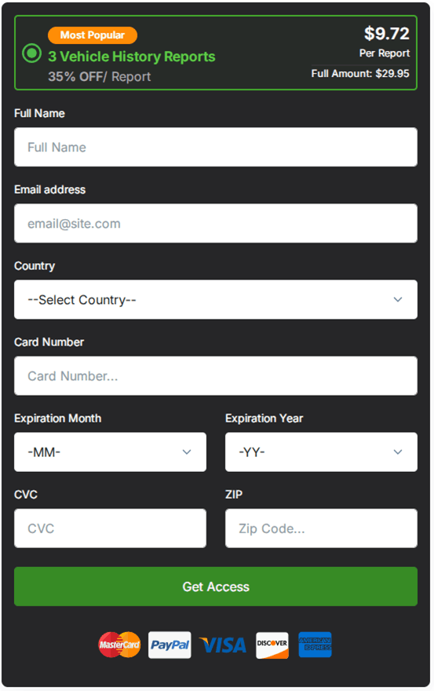This screenshot has width=434, height=691.
Task: Open the Select Country dropdown
Action: 216,300
